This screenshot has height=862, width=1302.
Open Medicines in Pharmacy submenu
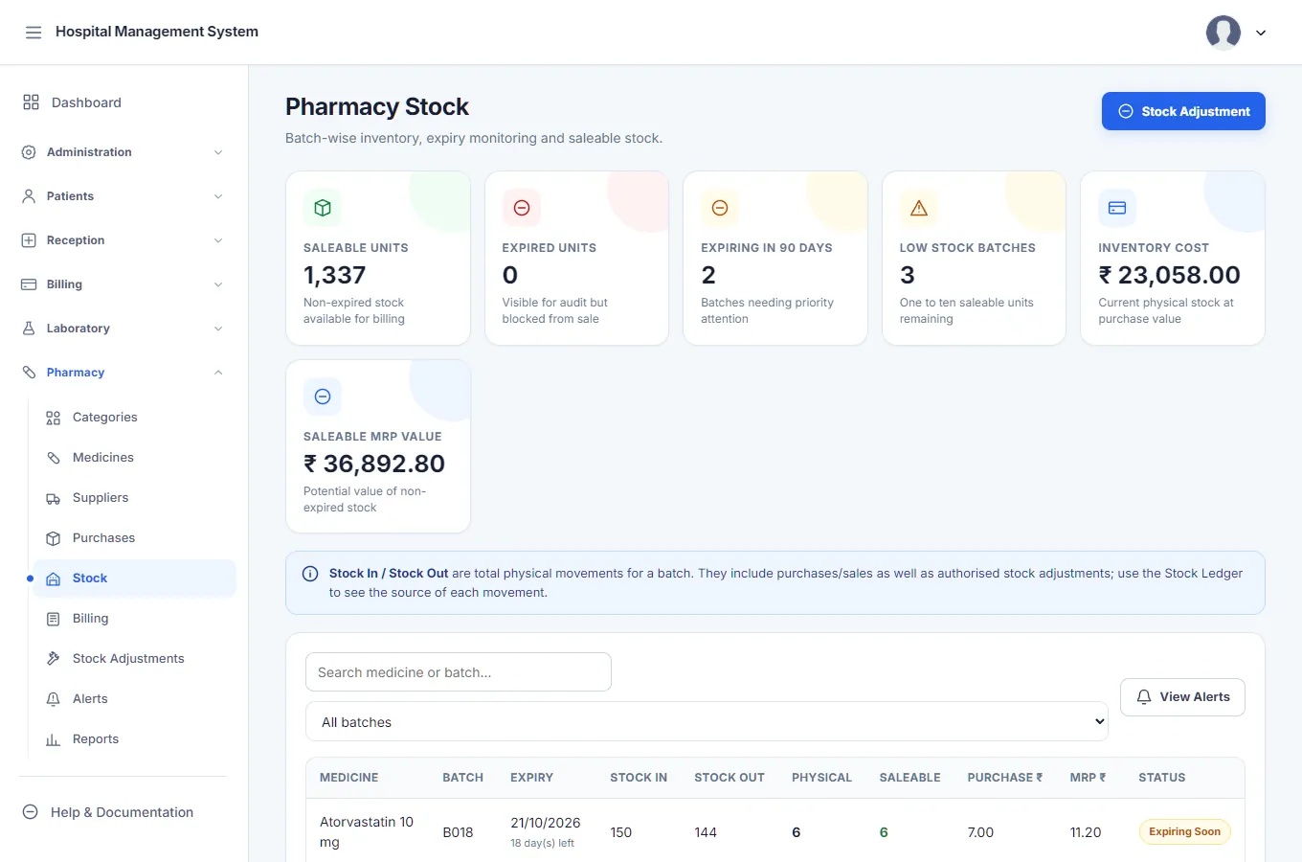click(x=134, y=458)
